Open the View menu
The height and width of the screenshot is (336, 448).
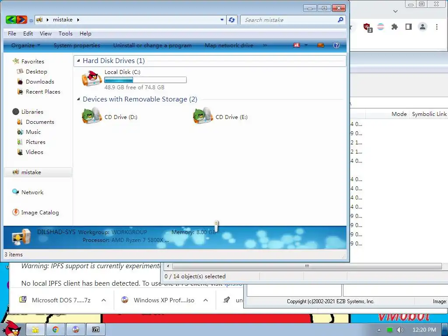(x=45, y=33)
